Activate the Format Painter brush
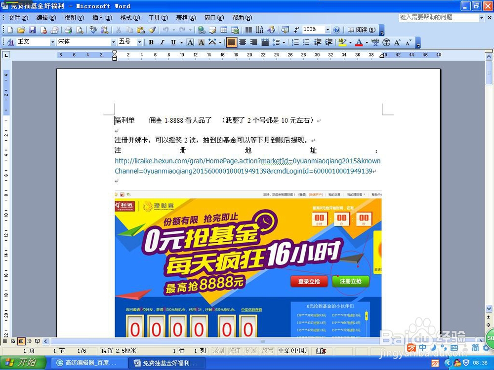494x370 pixels. (x=152, y=30)
